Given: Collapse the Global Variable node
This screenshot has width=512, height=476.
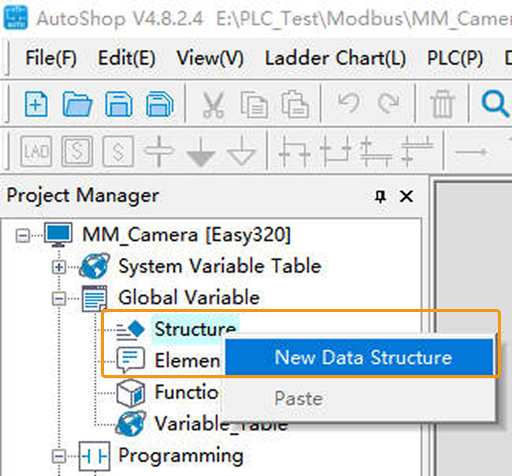Looking at the screenshot, I should click(x=59, y=298).
